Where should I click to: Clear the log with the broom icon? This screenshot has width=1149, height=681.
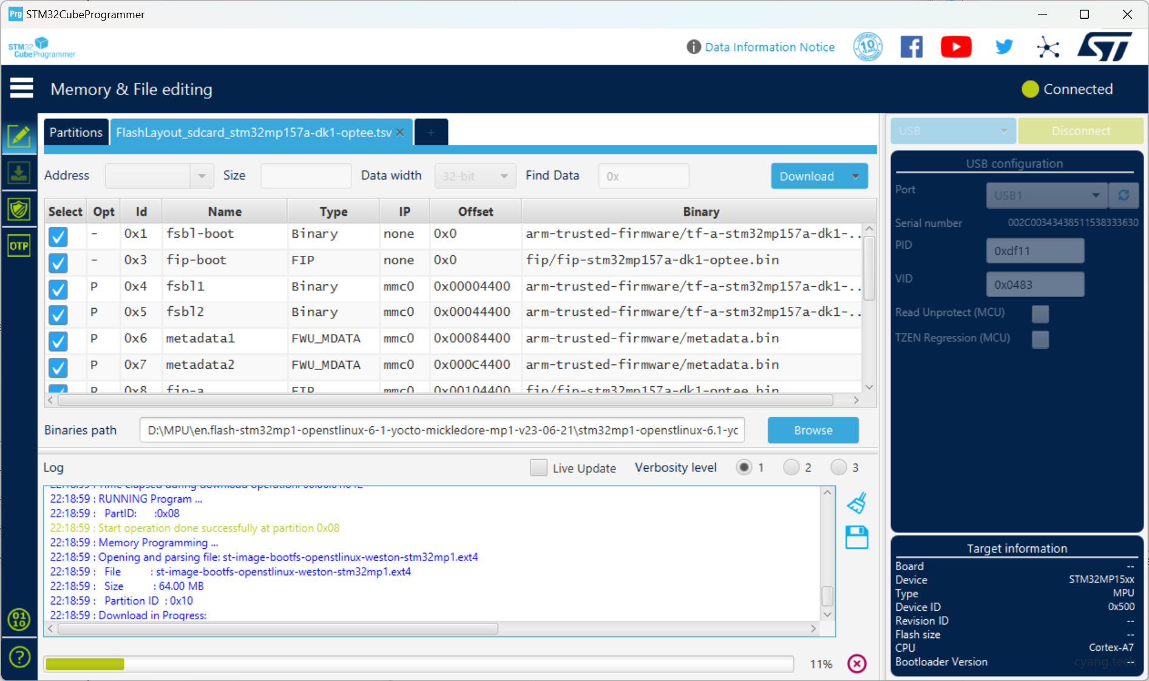pyautogui.click(x=856, y=503)
